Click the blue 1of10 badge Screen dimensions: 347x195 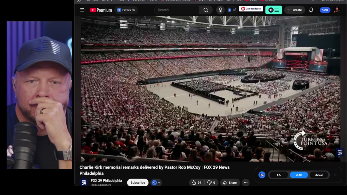click(x=325, y=10)
